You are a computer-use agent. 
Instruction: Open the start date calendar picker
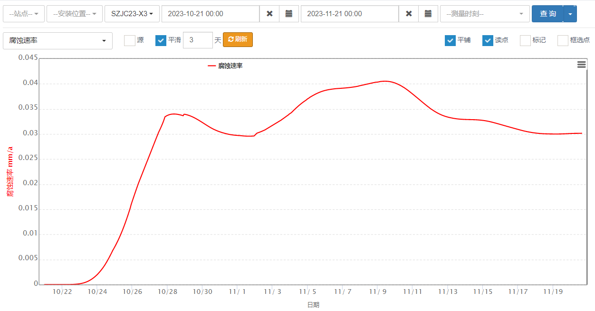tap(288, 14)
